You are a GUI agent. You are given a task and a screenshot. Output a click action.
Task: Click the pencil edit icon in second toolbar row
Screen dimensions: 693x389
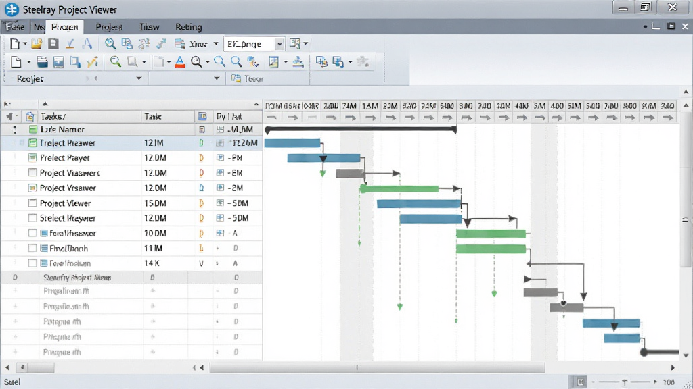[92, 61]
